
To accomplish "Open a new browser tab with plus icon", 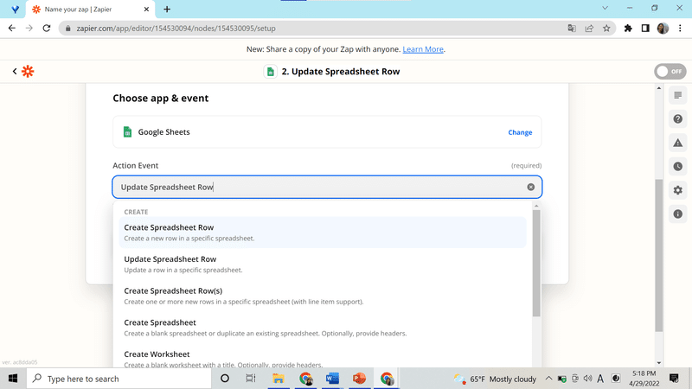I will click(167, 10).
